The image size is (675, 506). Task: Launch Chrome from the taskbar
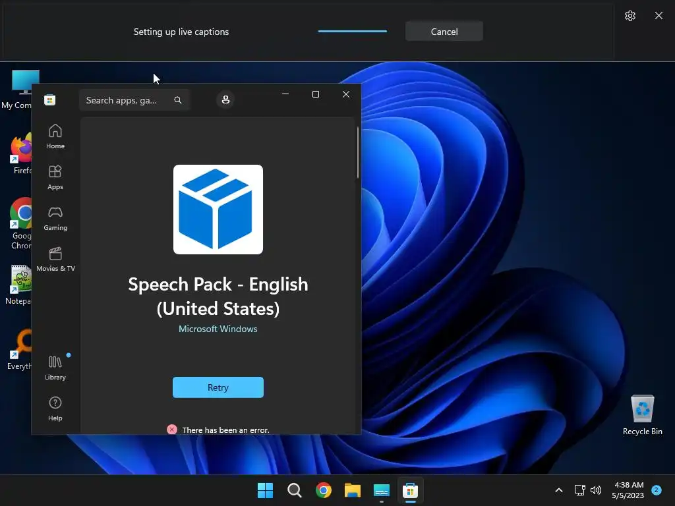tap(323, 490)
